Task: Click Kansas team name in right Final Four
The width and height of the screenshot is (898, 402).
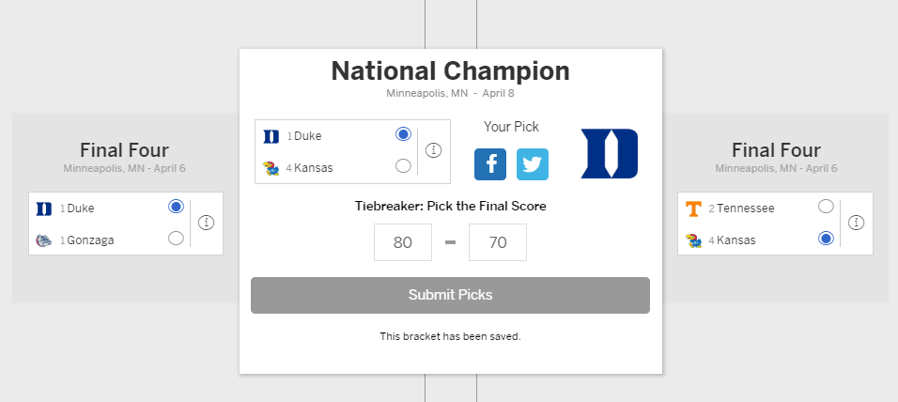Action: [x=735, y=240]
